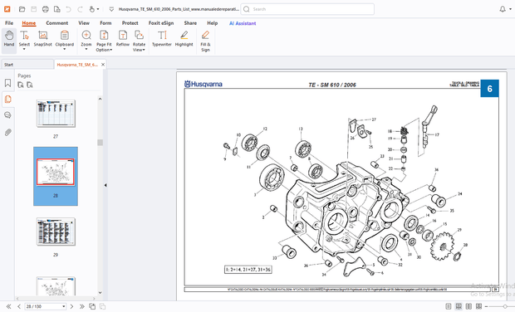515x312 pixels.
Task: Click the zoom slider handle
Action: point(505,306)
